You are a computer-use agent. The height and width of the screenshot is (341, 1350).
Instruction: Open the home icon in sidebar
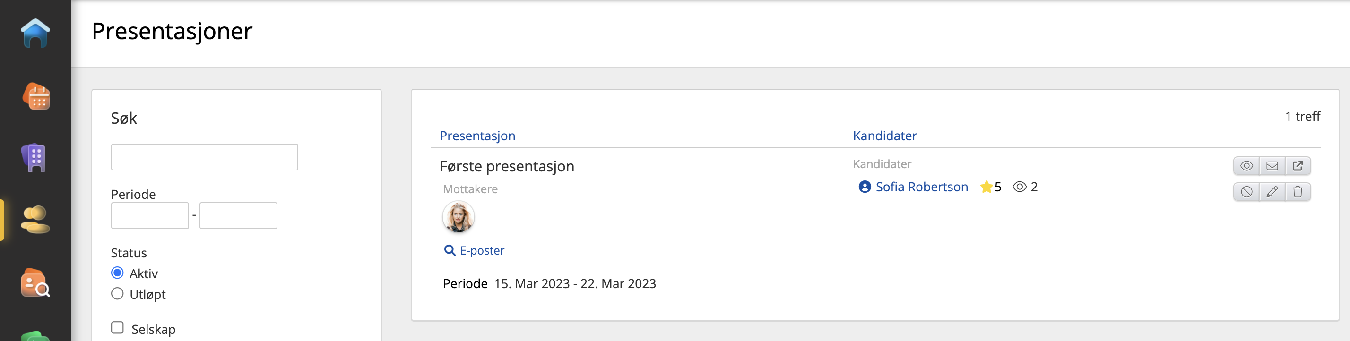coord(35,33)
